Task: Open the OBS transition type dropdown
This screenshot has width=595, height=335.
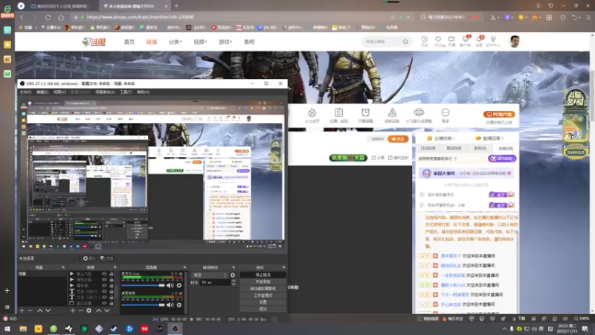Action: pyautogui.click(x=210, y=275)
